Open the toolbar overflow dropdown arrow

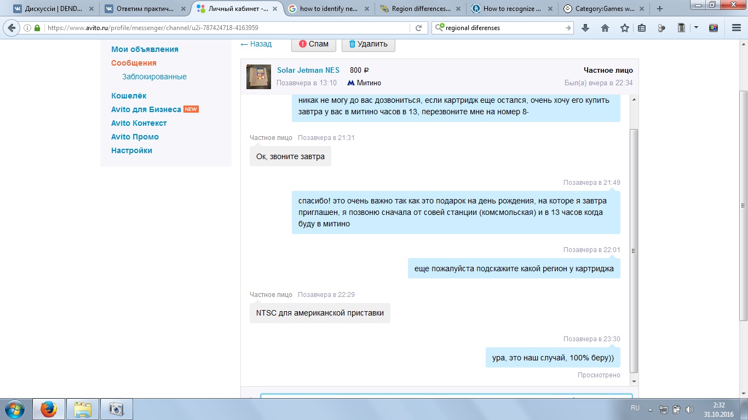(696, 28)
